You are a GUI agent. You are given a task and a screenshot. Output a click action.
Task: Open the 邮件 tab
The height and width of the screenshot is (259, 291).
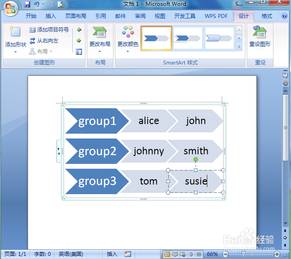click(121, 16)
